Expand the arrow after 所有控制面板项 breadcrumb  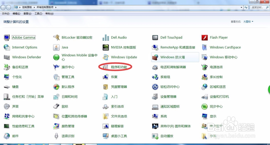[56, 7]
